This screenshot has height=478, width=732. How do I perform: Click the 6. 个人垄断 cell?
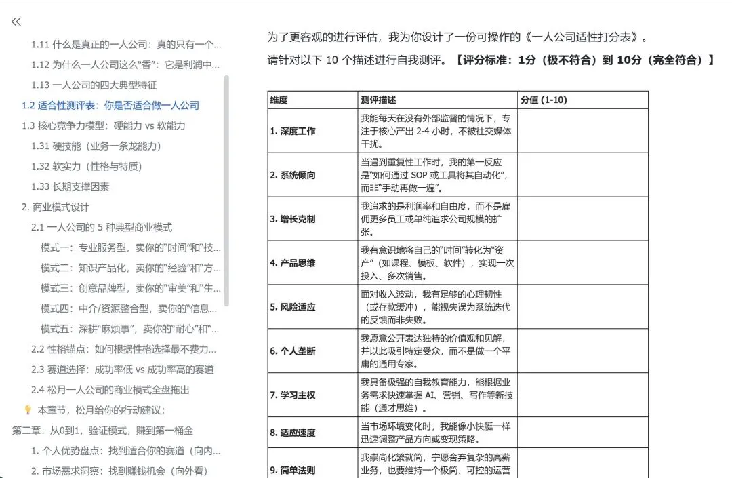(x=312, y=351)
